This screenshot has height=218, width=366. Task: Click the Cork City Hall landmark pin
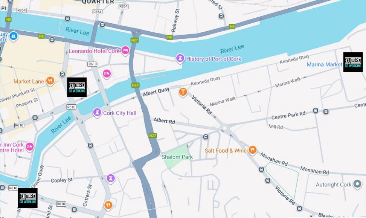97,113
